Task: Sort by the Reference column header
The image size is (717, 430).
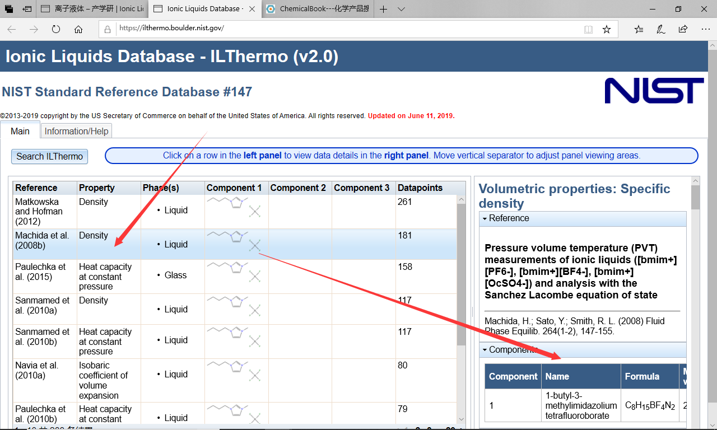Action: (45, 188)
